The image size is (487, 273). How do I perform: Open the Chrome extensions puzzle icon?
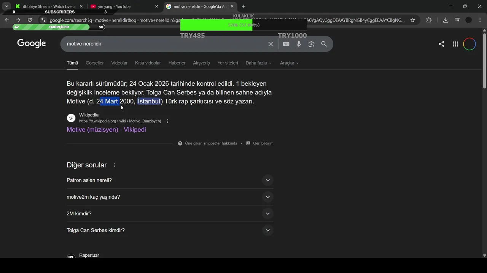point(429,20)
